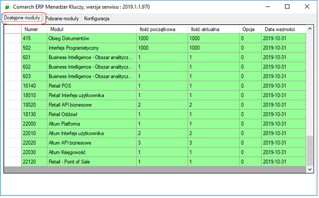
Task: Click the vertical scrollbar thumb
Action: (x=310, y=151)
